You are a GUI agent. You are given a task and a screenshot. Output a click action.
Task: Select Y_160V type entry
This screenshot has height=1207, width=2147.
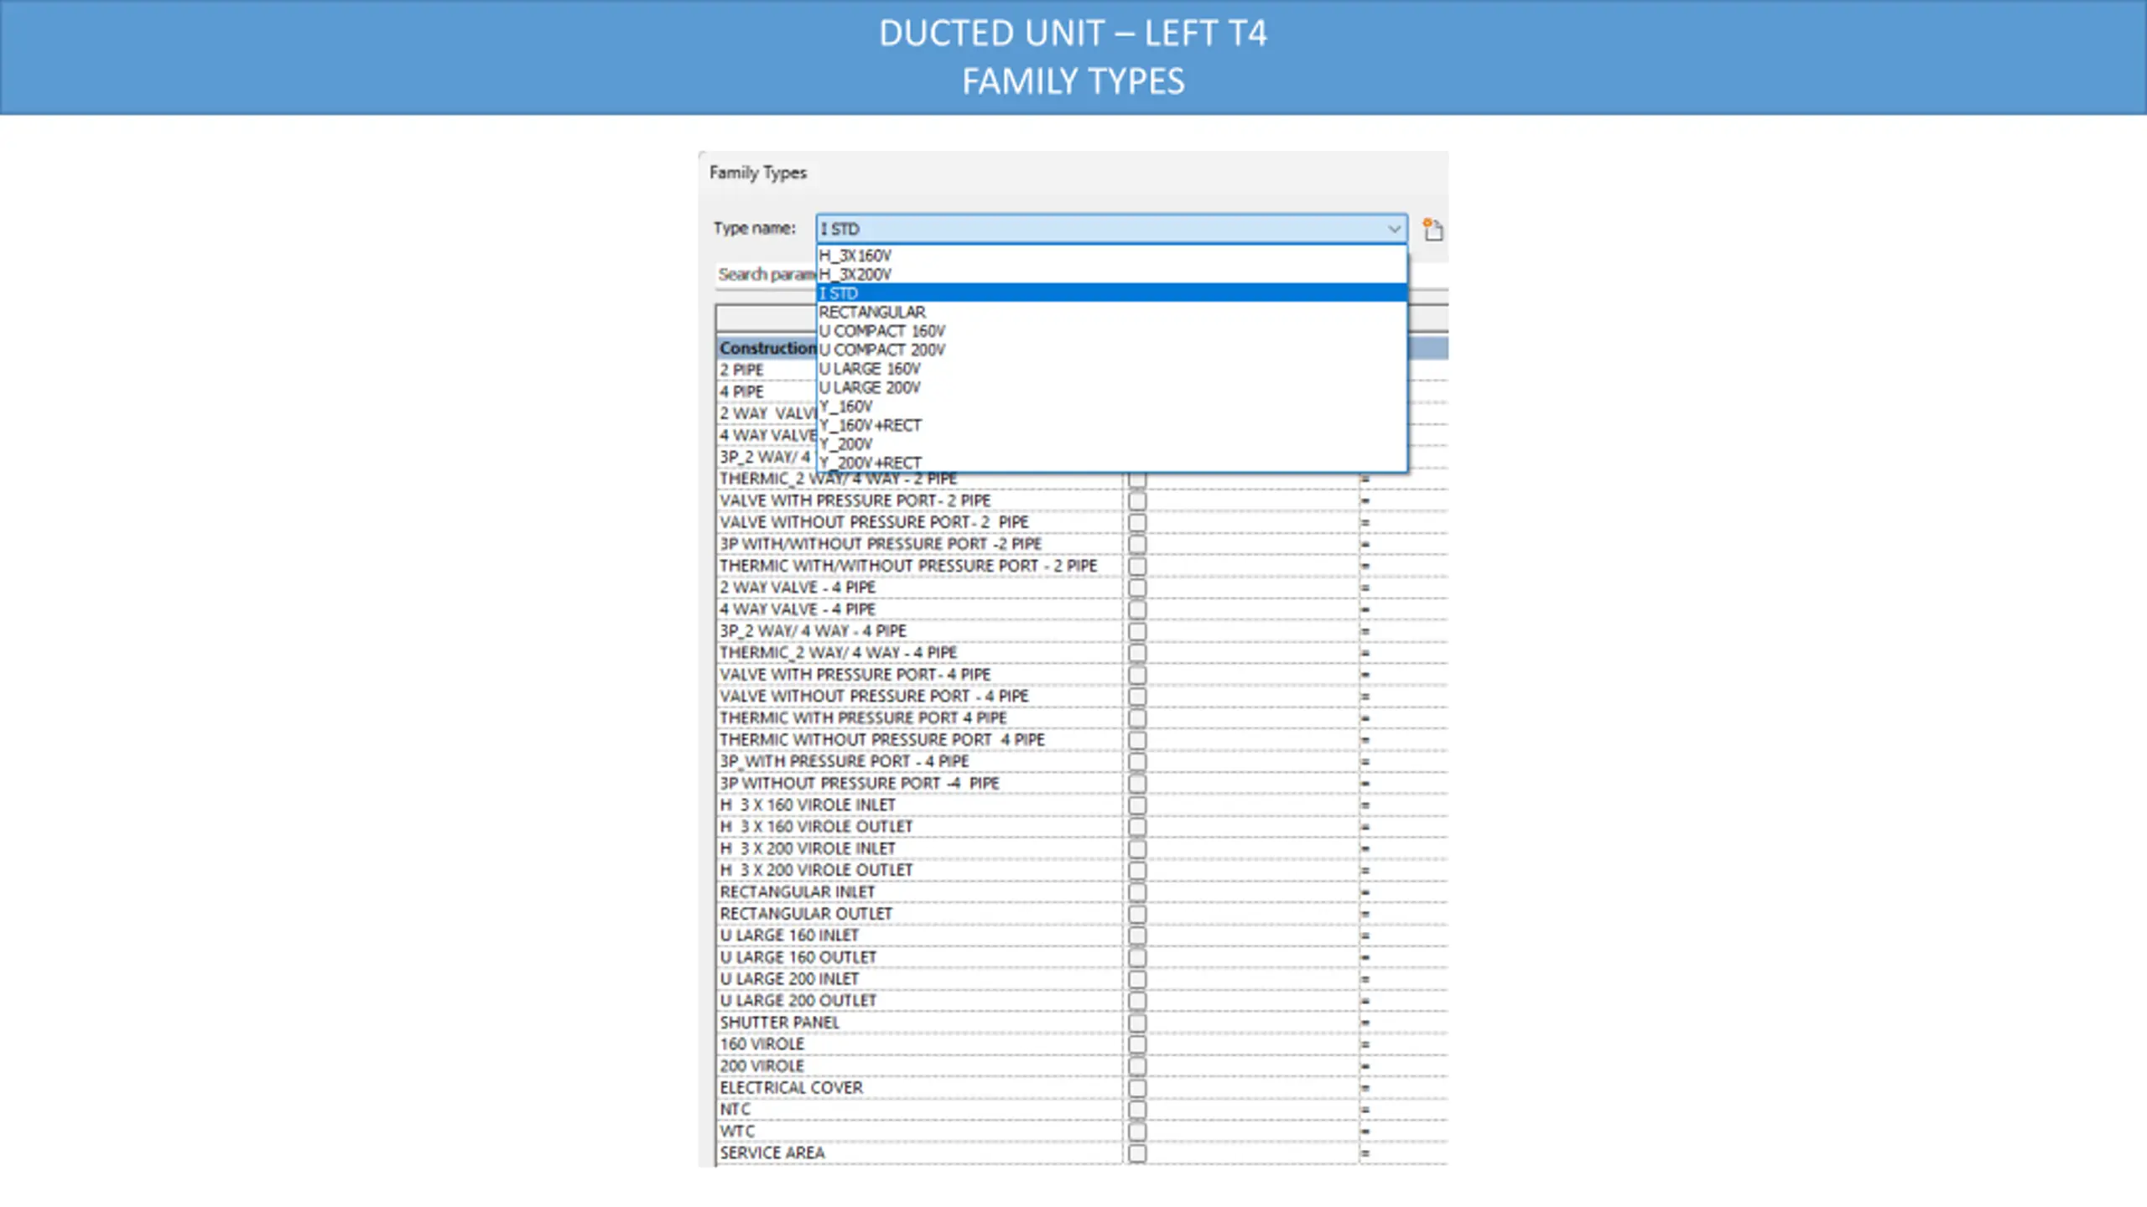point(1111,406)
